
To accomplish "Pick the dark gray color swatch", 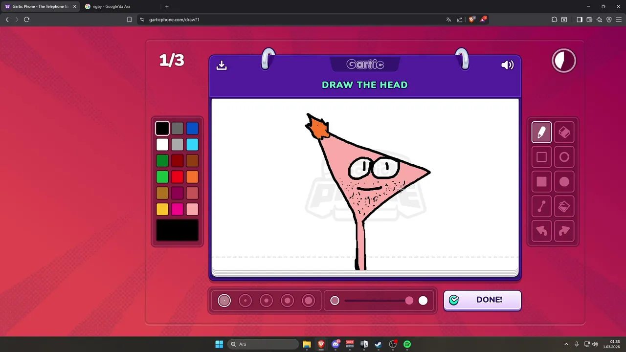I will click(177, 129).
